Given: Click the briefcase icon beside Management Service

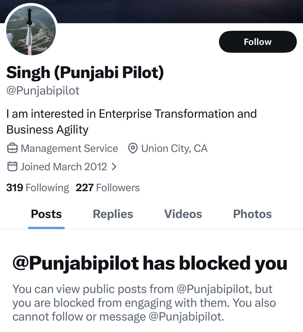Looking at the screenshot, I should [12, 149].
